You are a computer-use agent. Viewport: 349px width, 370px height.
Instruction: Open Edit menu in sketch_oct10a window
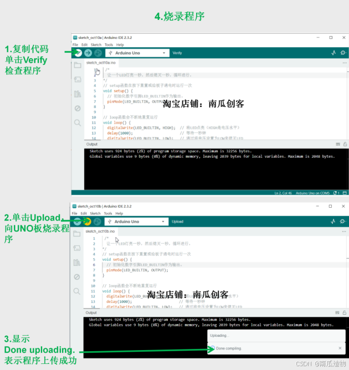pos(84,45)
